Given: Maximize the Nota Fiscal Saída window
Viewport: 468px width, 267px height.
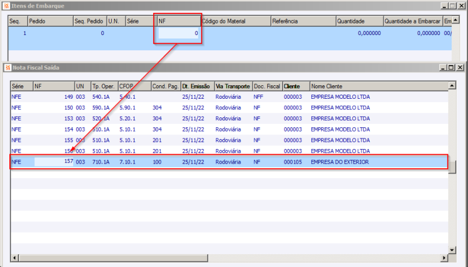Looking at the screenshot, I should click(x=451, y=68).
